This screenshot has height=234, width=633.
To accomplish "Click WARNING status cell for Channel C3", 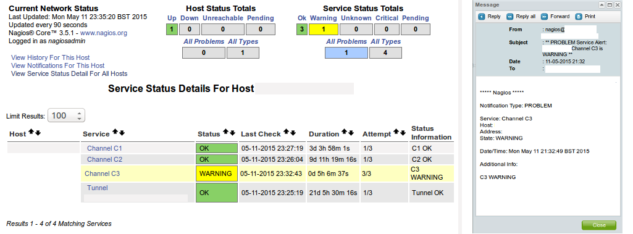I will 217,173.
